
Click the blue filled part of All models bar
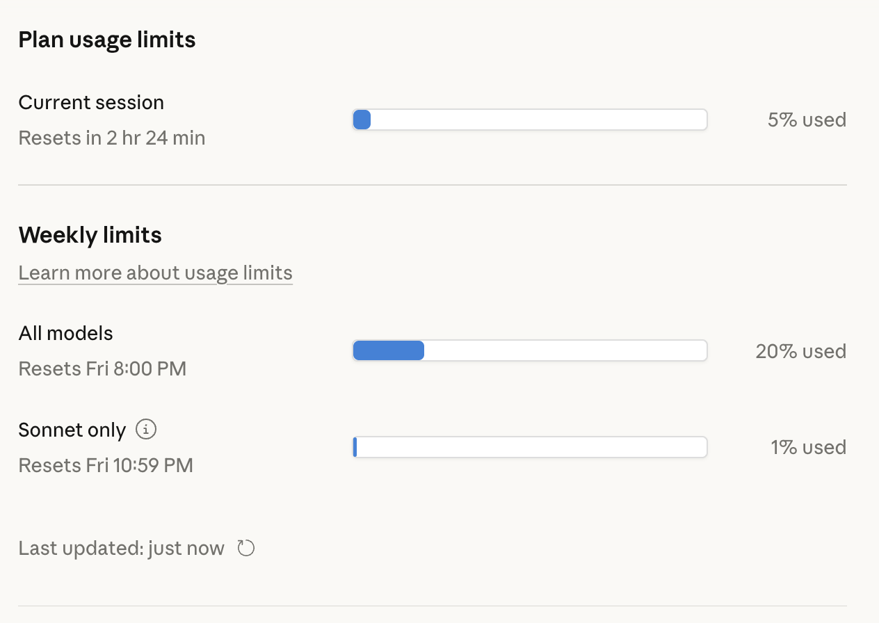click(x=389, y=350)
